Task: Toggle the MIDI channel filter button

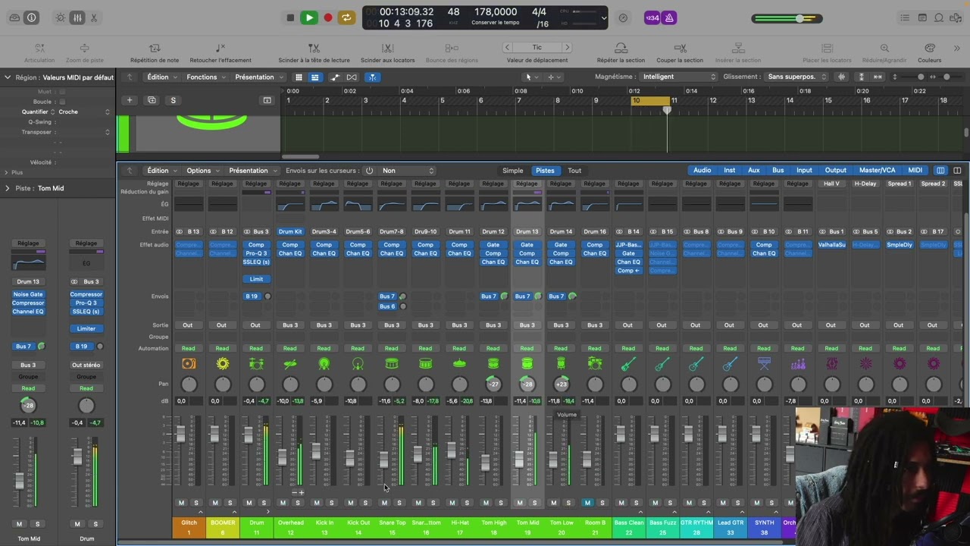Action: (915, 171)
